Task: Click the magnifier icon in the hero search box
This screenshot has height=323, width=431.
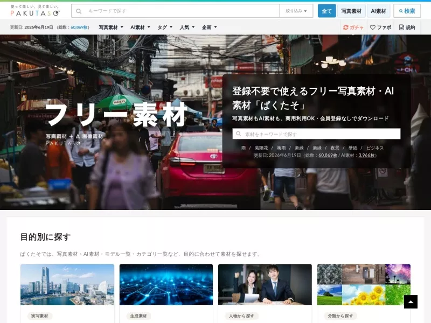Action: click(239, 134)
